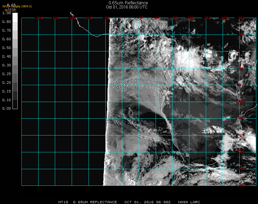This screenshot has width=258, height=204.
Task: Click the white 1.00 segment of reflectance scale
Action: [x=15, y=17]
